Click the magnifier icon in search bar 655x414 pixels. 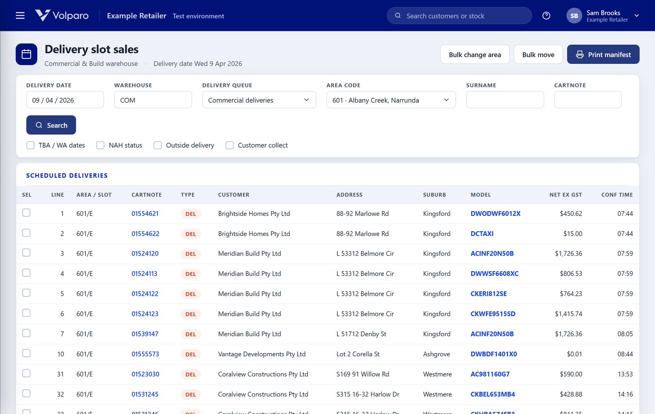398,16
